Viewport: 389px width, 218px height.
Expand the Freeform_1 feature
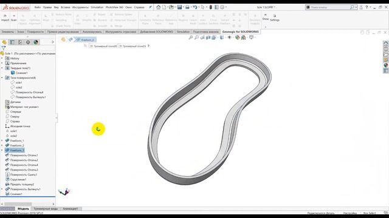coord(2,140)
